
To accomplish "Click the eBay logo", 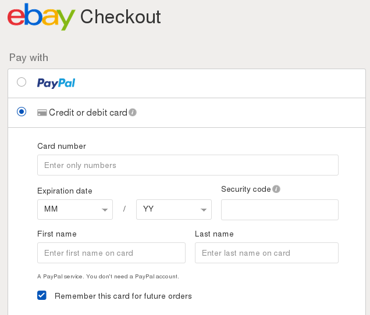I will (41, 16).
